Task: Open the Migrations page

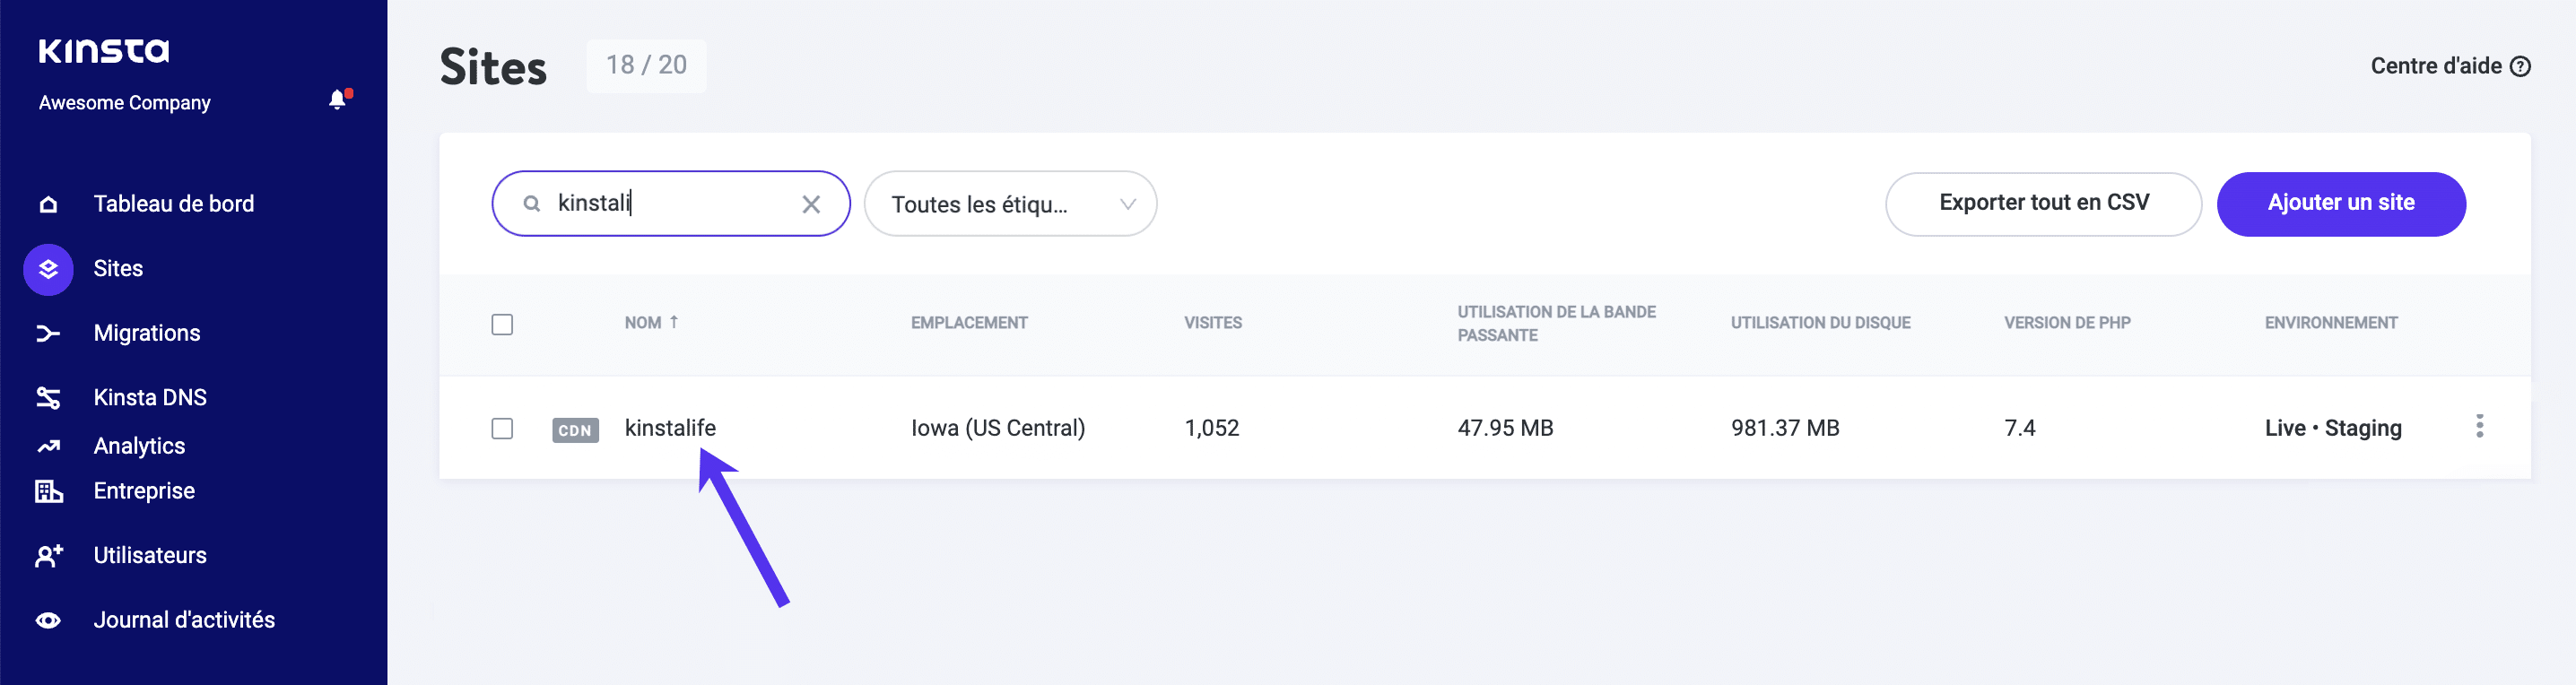Action: [146, 332]
